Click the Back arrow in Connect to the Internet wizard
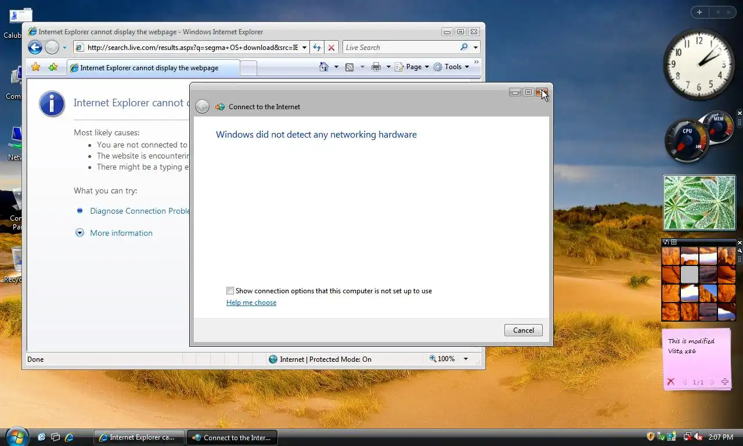Screen dimensions: 743x446 pos(202,106)
